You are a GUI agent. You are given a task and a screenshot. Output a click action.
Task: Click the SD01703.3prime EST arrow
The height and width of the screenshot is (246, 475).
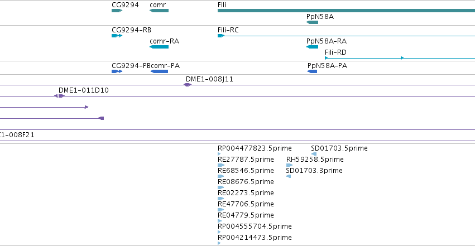click(x=289, y=176)
